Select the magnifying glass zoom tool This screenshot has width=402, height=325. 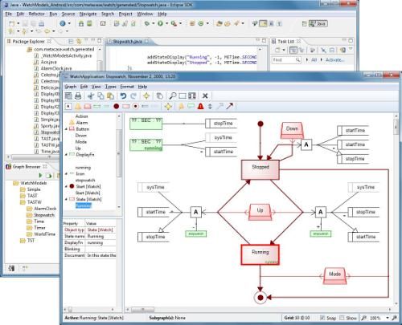coord(173,95)
